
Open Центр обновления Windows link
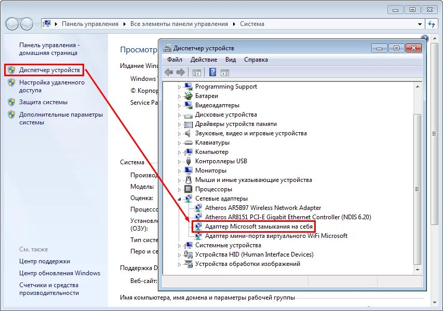pos(60,273)
